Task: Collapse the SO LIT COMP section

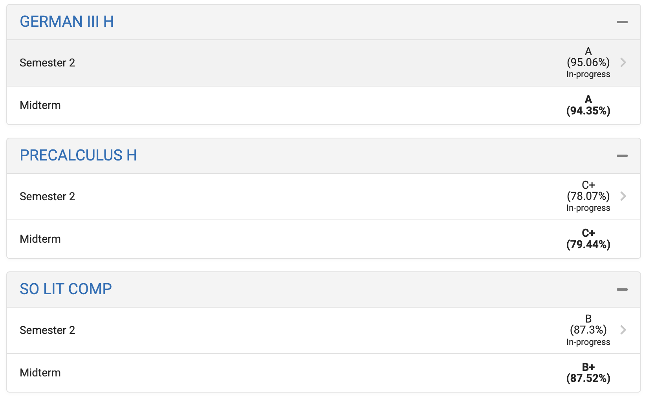Action: pos(622,290)
